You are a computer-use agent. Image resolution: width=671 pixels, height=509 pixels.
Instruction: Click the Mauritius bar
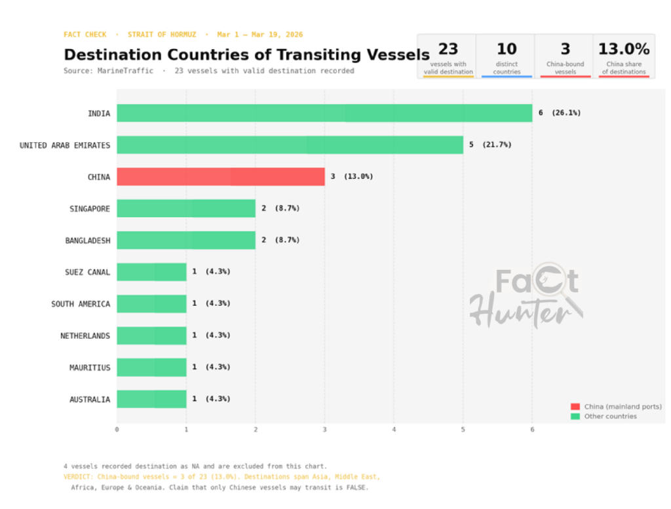[x=151, y=368]
